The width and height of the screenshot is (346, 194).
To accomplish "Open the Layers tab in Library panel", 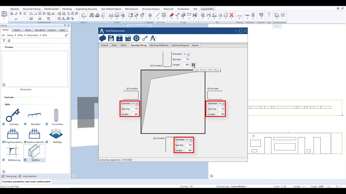I will (x=62, y=30).
